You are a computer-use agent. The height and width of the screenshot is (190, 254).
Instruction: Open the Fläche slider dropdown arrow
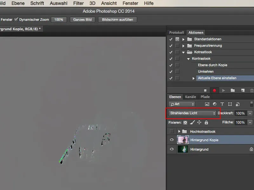[x=250, y=122]
